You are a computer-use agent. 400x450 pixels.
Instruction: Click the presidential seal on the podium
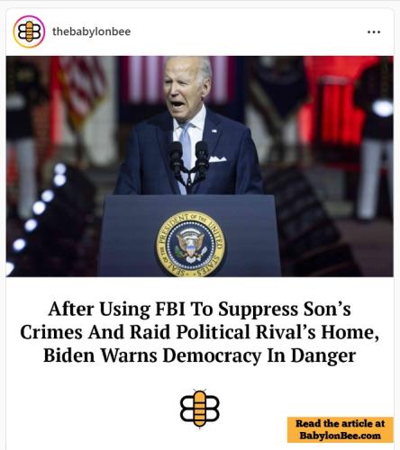tap(190, 244)
